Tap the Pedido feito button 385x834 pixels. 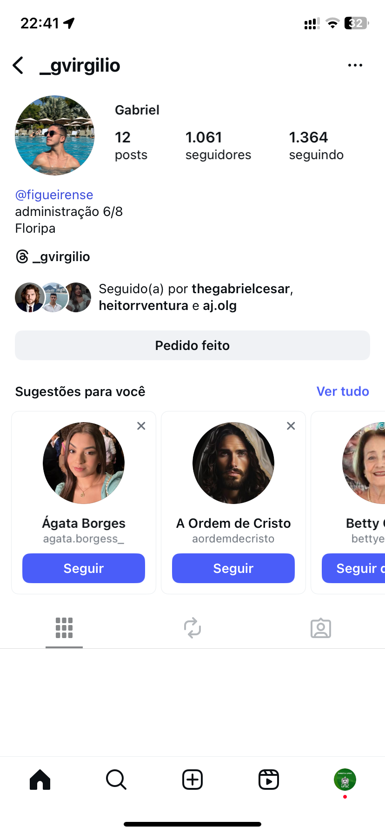[x=192, y=345]
